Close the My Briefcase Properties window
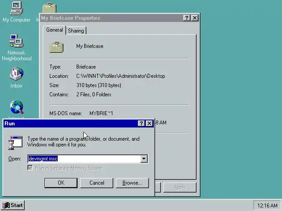 (x=195, y=18)
